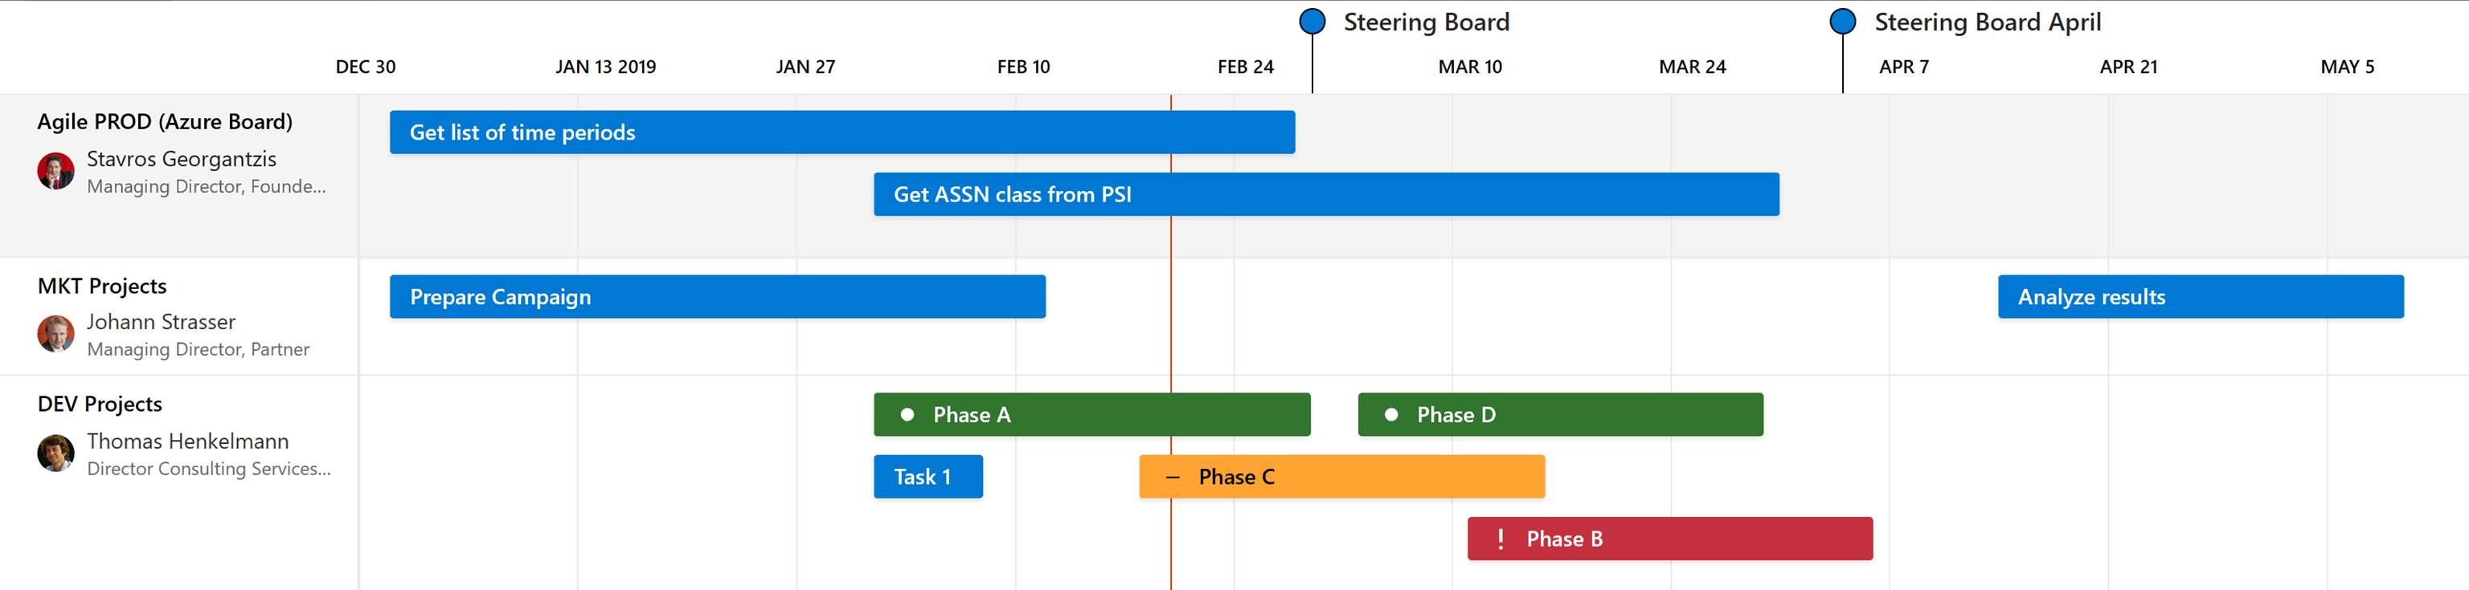Click Stavros Georgantzis profile photo

tap(55, 172)
